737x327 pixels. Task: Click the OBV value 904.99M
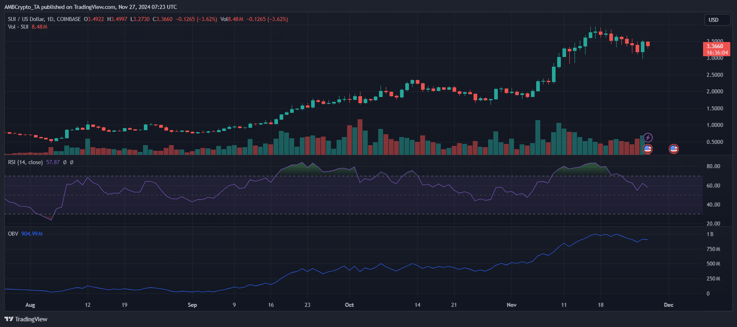tap(32, 234)
